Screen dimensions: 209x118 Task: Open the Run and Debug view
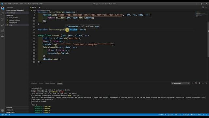click(3, 25)
